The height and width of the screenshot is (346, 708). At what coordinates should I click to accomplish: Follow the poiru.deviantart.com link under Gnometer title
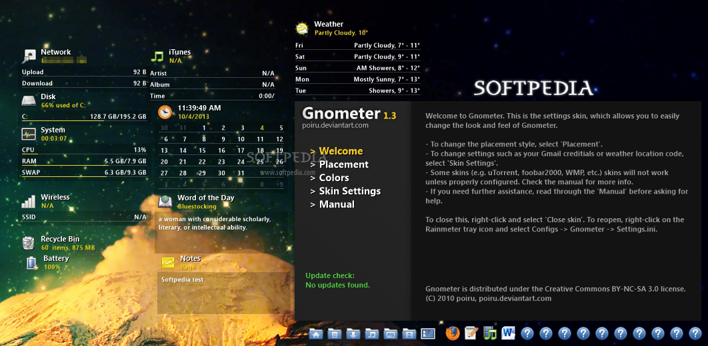335,125
